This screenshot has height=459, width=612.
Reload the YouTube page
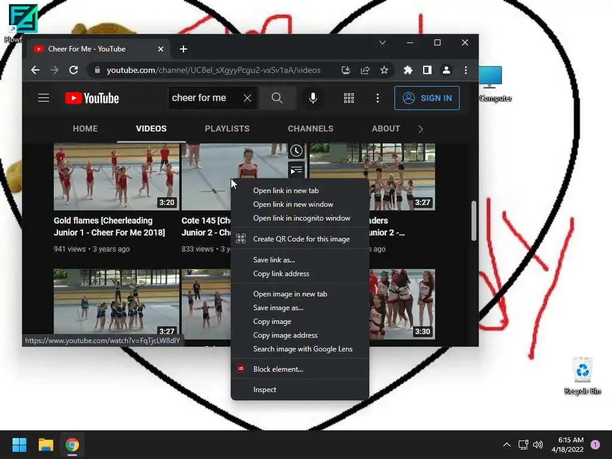click(74, 71)
